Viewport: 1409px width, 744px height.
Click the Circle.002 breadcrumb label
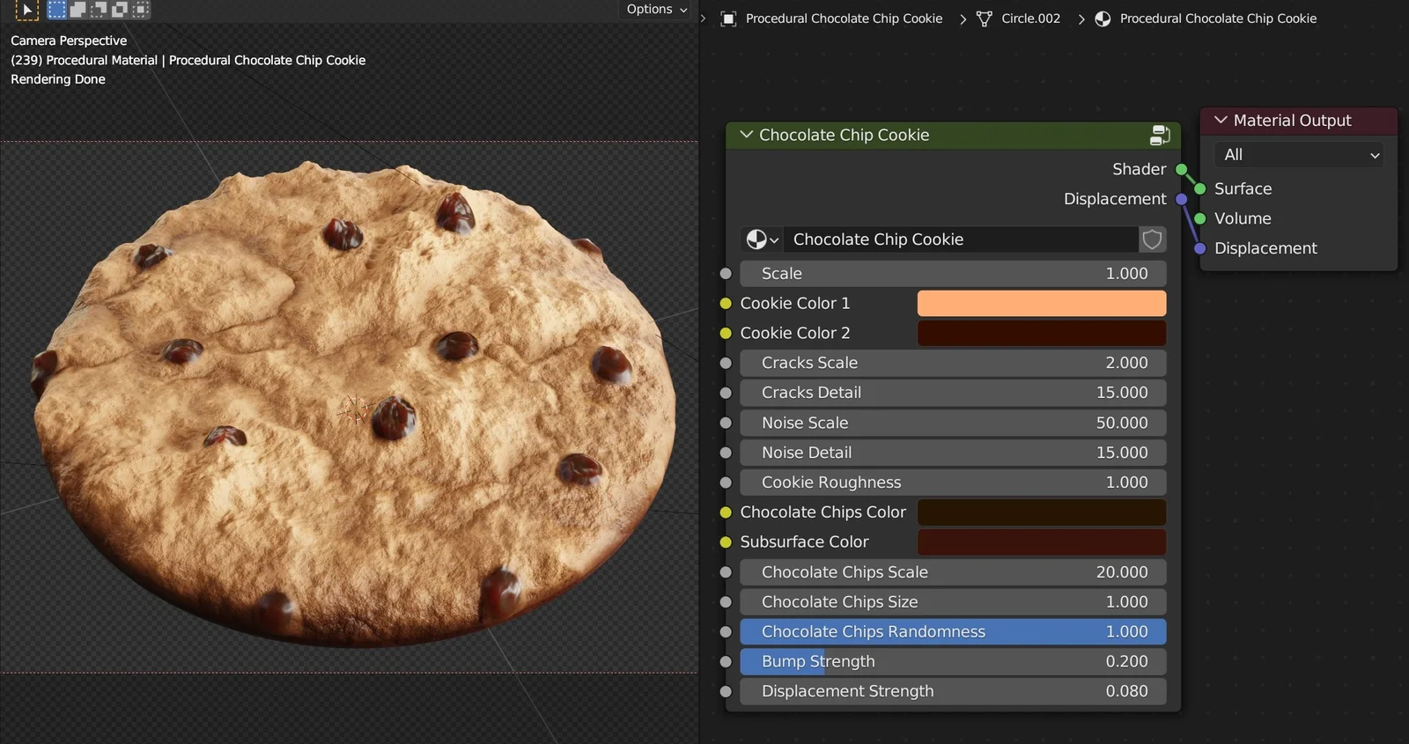[1030, 18]
